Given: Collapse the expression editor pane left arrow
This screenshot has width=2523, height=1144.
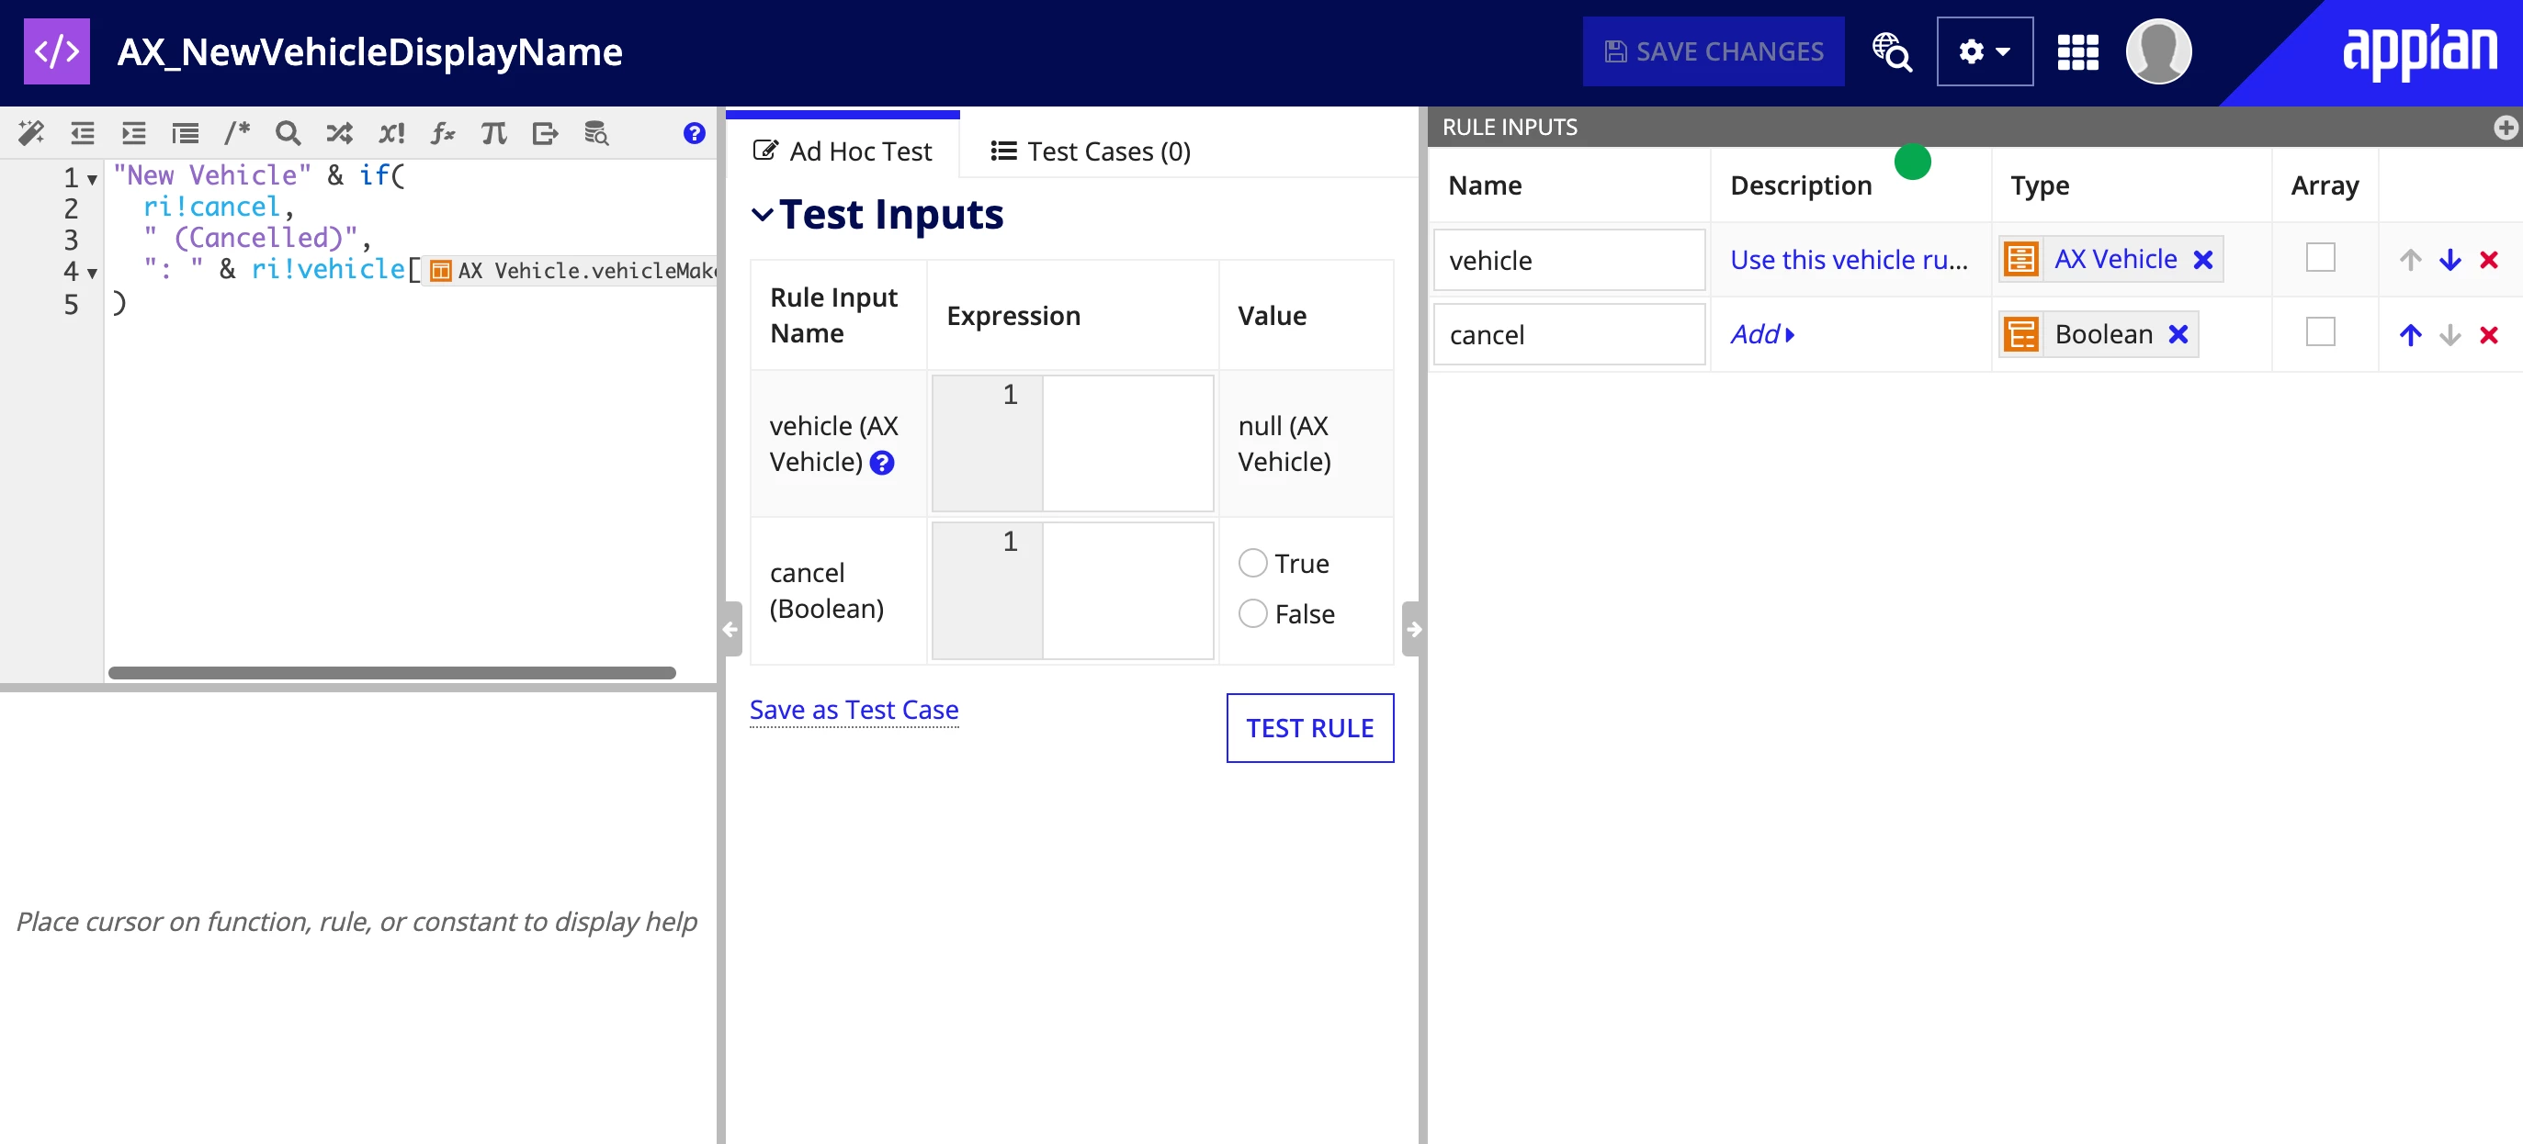Looking at the screenshot, I should [x=730, y=629].
